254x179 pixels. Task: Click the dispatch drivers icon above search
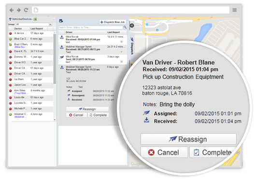(61, 21)
